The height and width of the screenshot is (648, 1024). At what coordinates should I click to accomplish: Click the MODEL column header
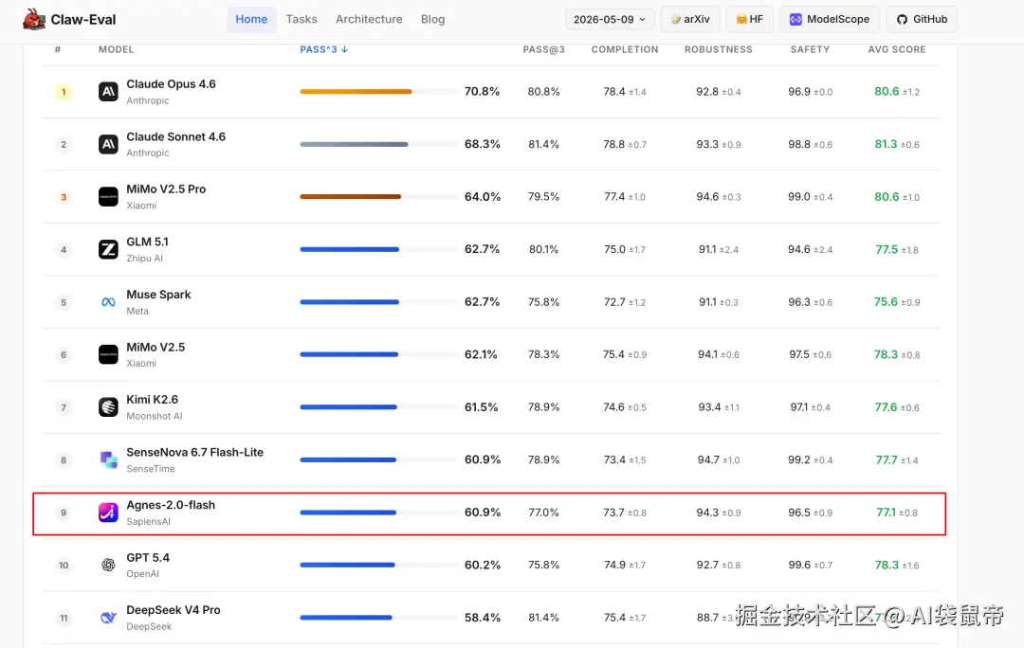tap(117, 49)
